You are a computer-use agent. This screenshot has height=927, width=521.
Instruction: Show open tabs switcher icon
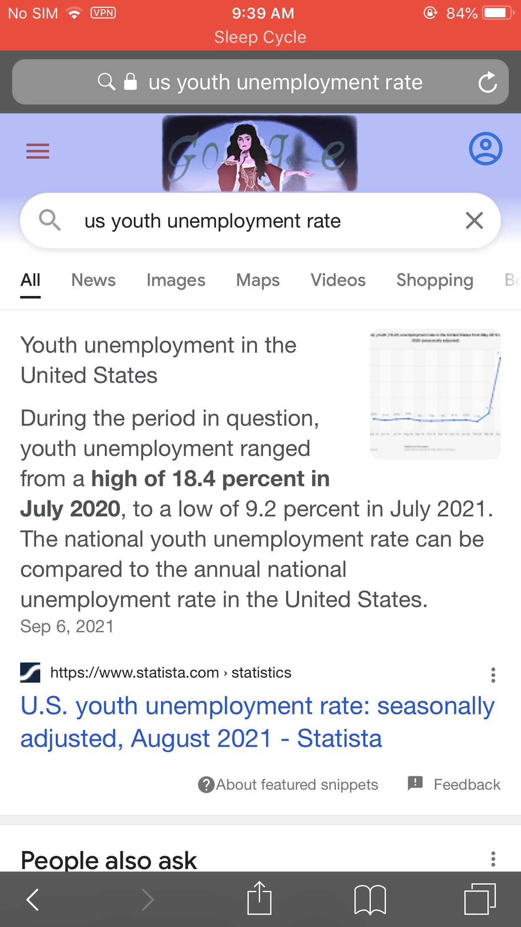point(480,899)
